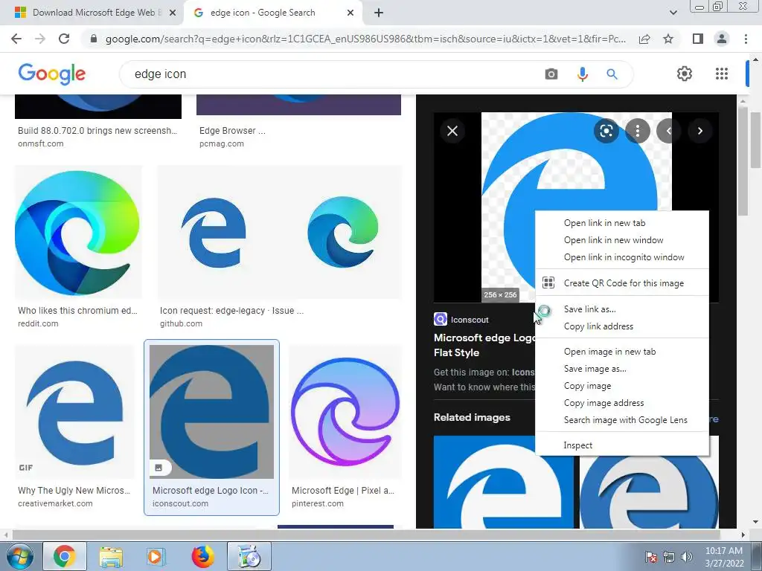Open the Google apps grid
The image size is (762, 571).
click(722, 74)
